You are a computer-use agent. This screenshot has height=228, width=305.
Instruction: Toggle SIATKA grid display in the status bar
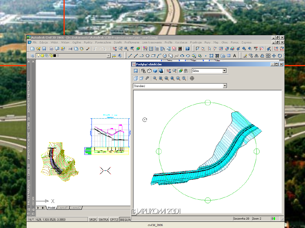(x=103, y=220)
